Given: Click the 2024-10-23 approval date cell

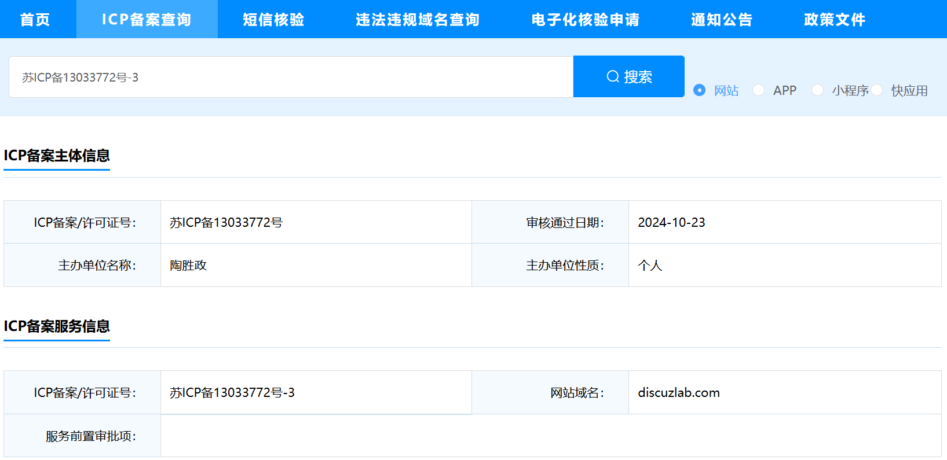Looking at the screenshot, I should (671, 222).
